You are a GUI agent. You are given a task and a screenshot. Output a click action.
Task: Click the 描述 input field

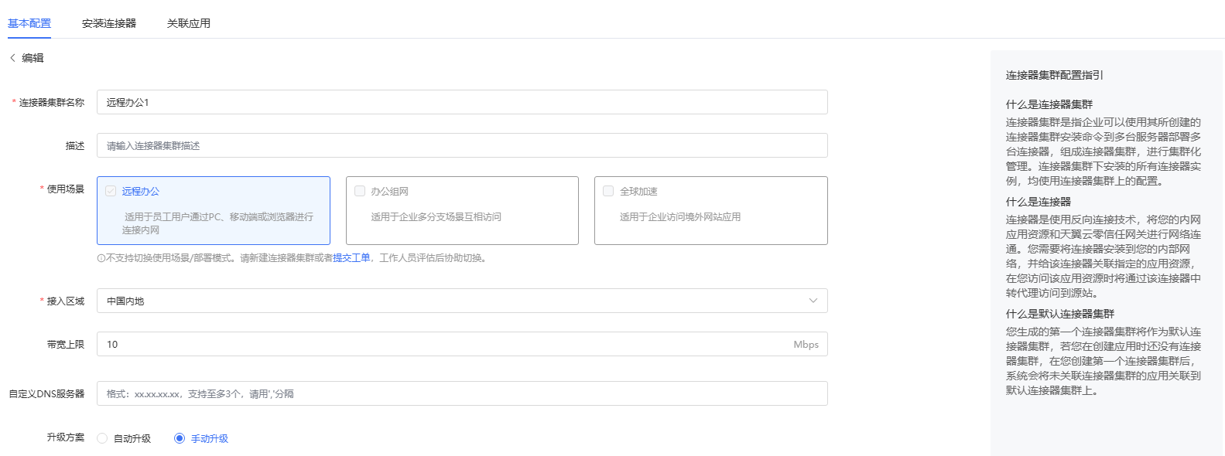coord(462,145)
